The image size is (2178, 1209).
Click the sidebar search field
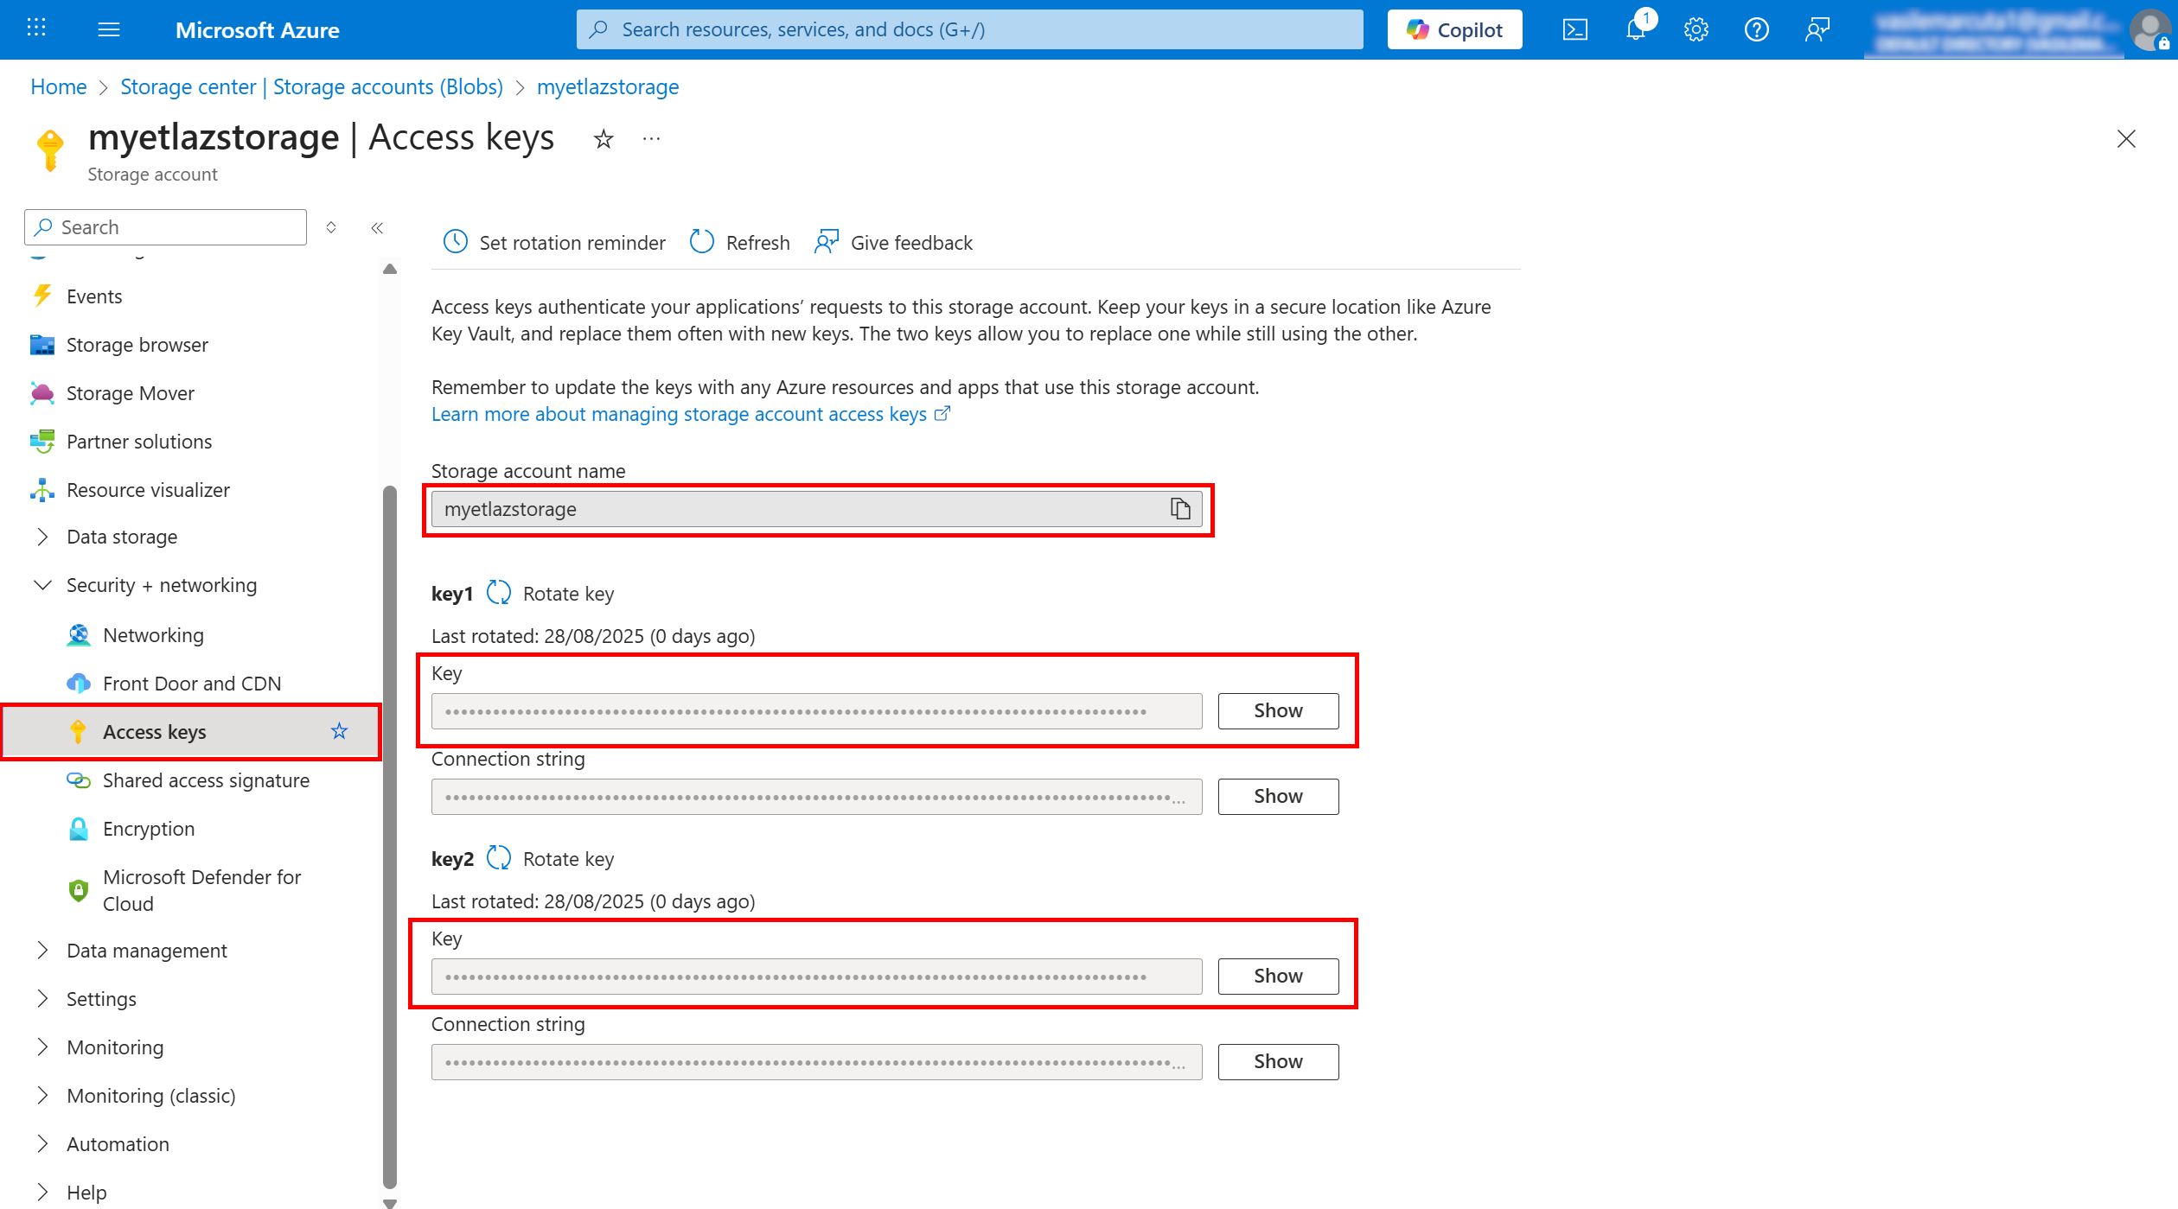coord(164,226)
